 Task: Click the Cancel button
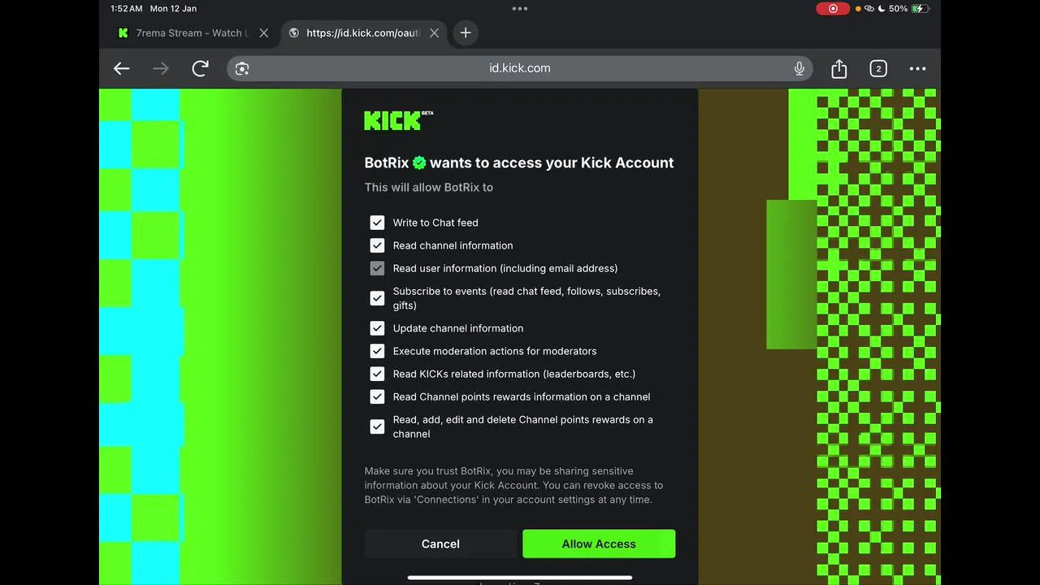(440, 544)
